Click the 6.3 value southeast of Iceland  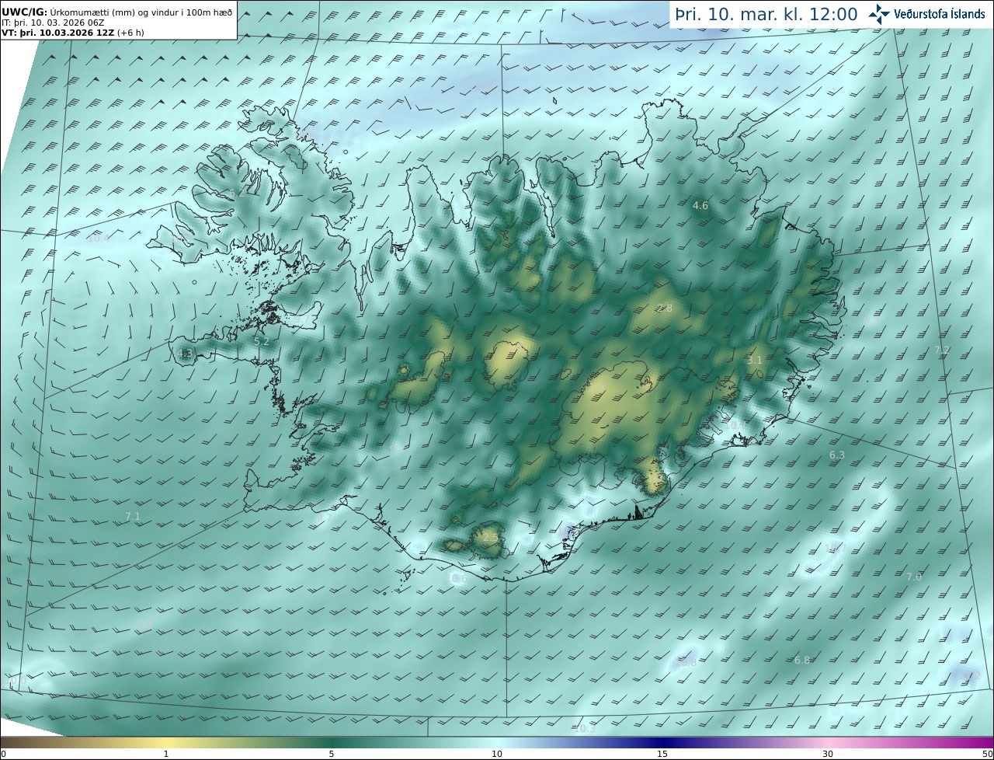click(x=837, y=455)
